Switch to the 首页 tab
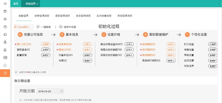This screenshot has height=103, width=222. [16, 4]
